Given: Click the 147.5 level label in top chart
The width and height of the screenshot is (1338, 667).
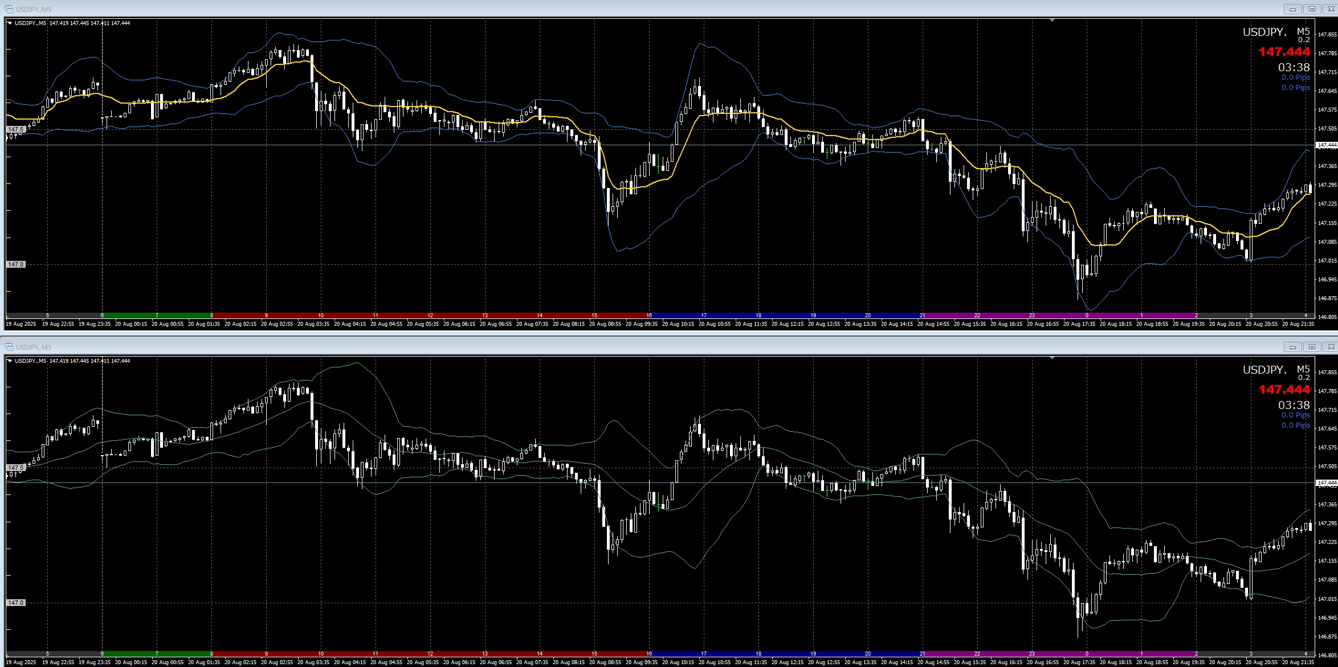Looking at the screenshot, I should (16, 129).
